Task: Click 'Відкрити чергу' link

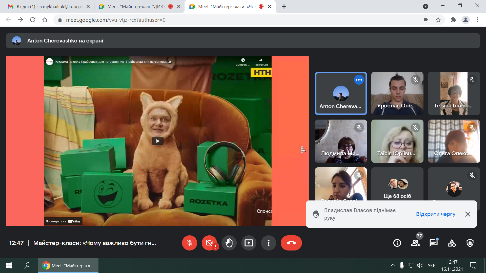Action: point(435,214)
